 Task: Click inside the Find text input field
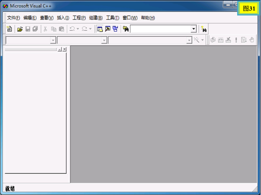pyautogui.click(x=161, y=29)
